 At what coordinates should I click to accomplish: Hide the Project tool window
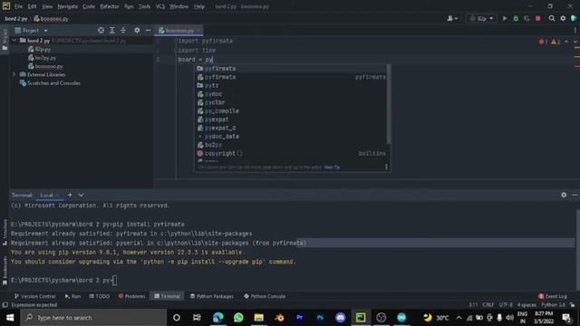(148, 30)
